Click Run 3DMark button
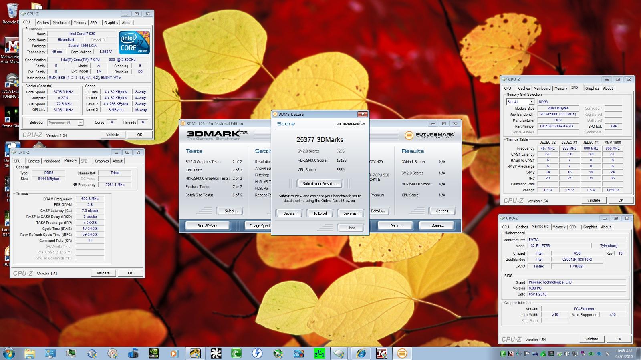Screen dimensions: 641x360 pos(208,225)
